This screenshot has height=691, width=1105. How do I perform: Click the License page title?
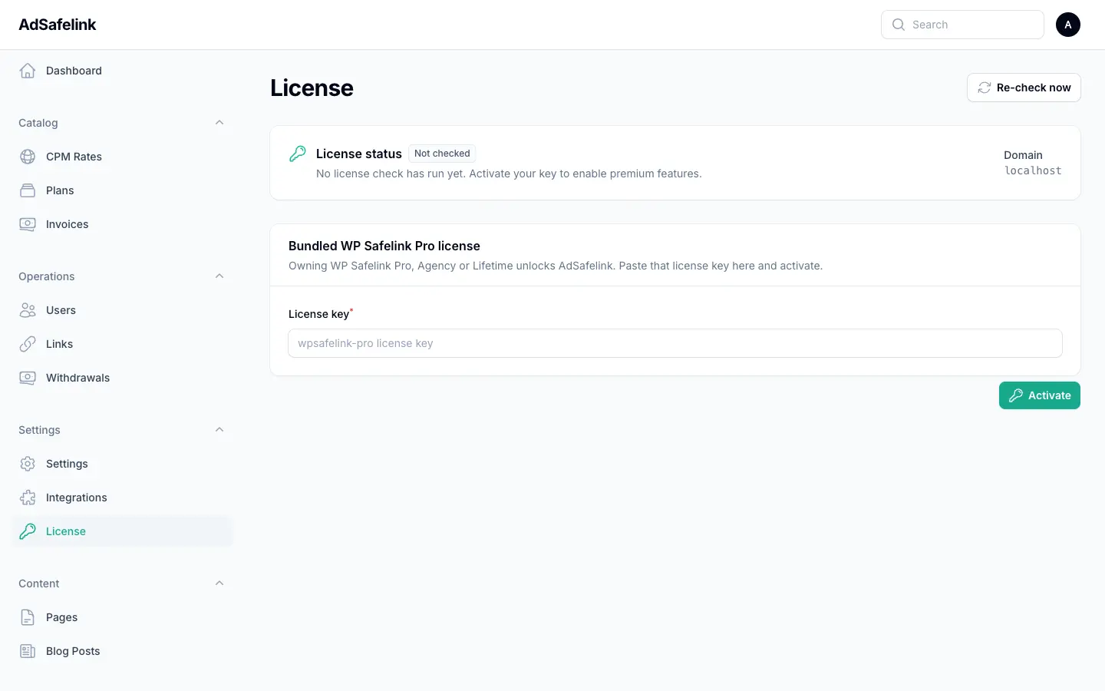312,88
